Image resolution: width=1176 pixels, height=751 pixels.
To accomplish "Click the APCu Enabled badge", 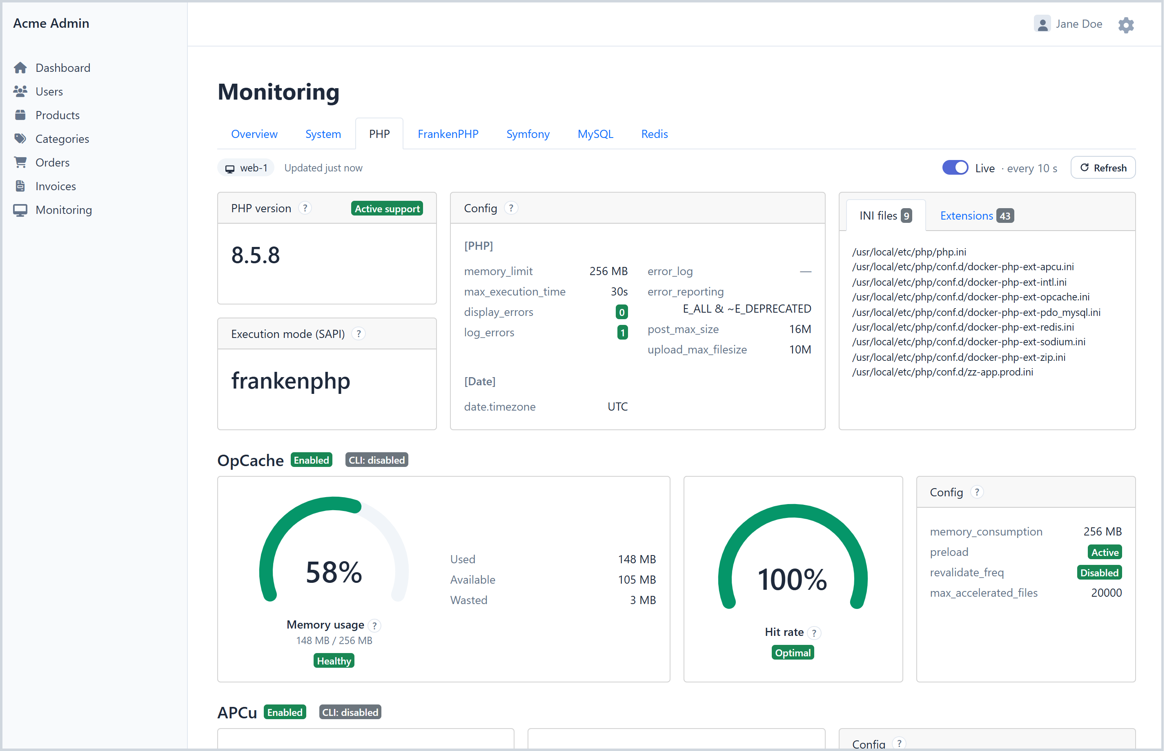I will [x=284, y=712].
